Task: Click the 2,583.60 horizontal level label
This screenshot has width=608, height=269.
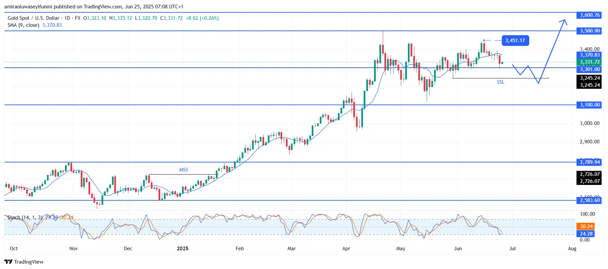Action: pyautogui.click(x=590, y=200)
